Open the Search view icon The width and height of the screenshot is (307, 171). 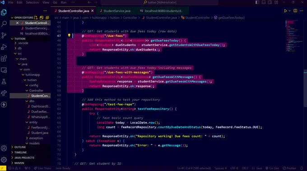4,24
